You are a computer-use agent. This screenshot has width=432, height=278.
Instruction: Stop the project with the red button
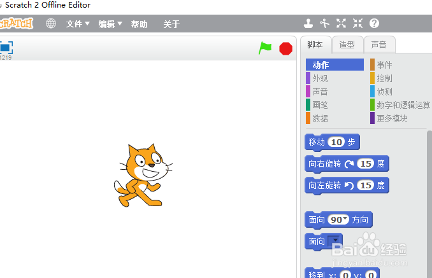285,49
